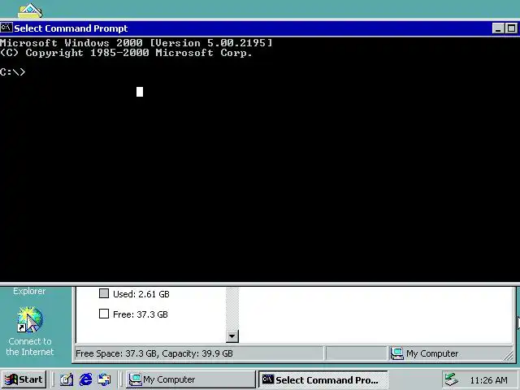Click the My Computer info pane scrollbar track

click(232, 309)
